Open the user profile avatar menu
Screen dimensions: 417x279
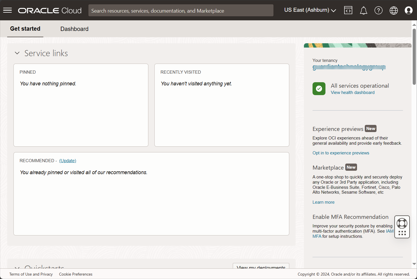tap(408, 10)
